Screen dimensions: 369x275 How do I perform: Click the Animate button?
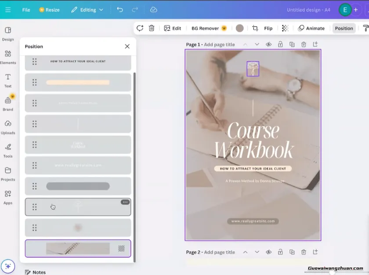311,28
